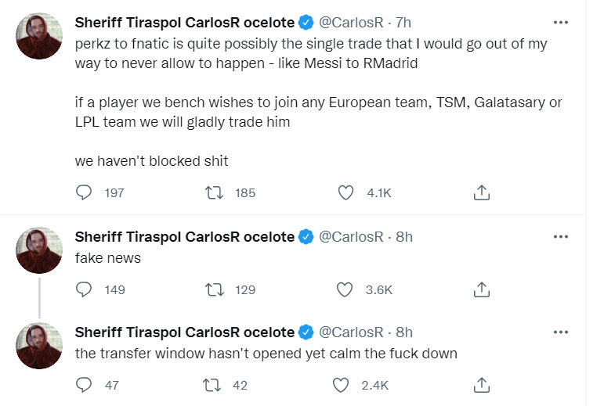This screenshot has width=604, height=406.
Task: Share the transfer window tweet
Action: tap(483, 385)
